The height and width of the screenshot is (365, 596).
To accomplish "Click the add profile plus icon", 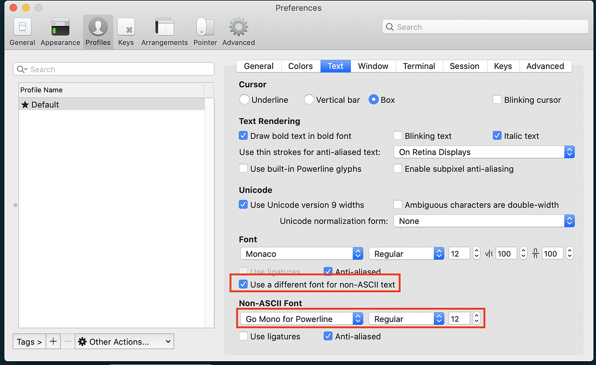I will 52,341.
